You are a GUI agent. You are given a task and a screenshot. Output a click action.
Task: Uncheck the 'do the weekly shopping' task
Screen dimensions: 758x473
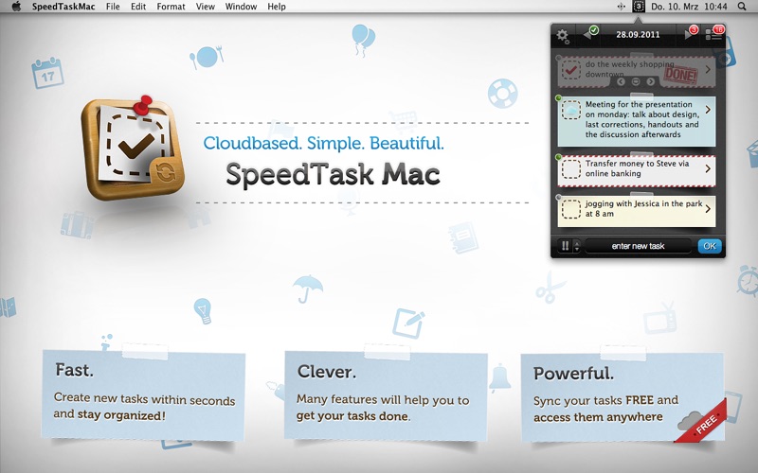pos(571,69)
